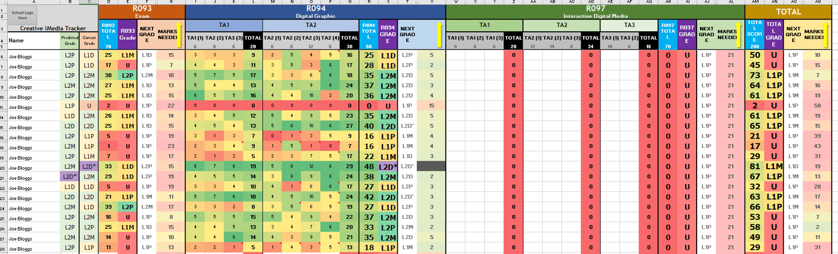Select the current grade cell showing U
The image size is (838, 254).
[89, 106]
